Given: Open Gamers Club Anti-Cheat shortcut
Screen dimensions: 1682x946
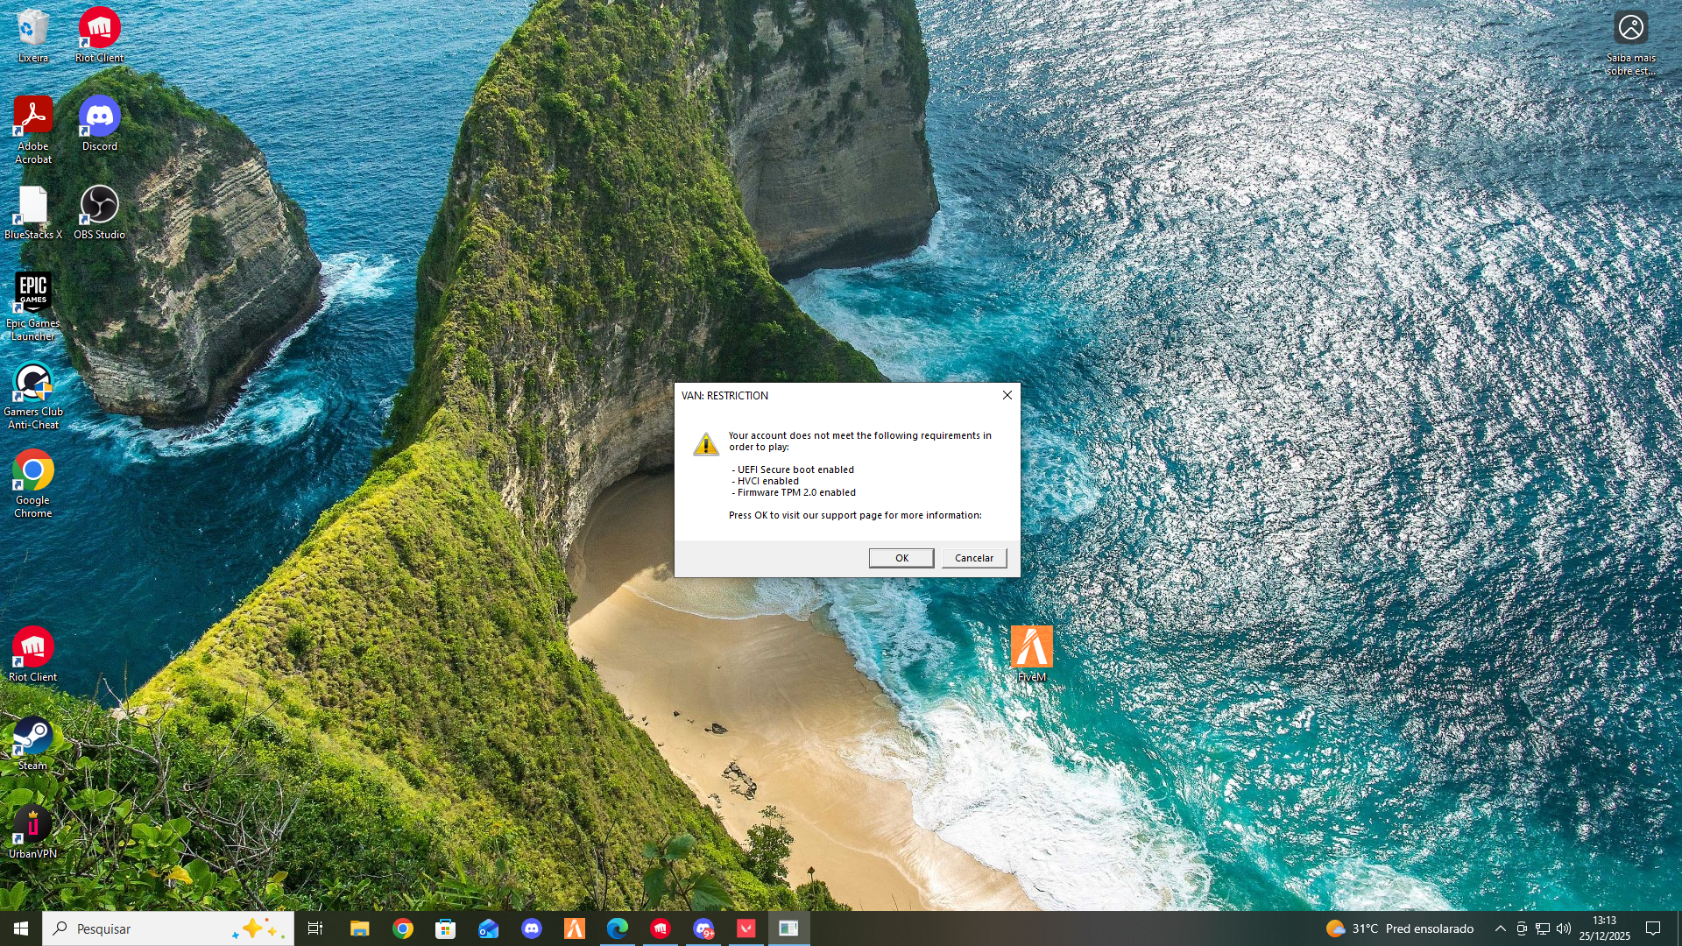Looking at the screenshot, I should click(33, 383).
